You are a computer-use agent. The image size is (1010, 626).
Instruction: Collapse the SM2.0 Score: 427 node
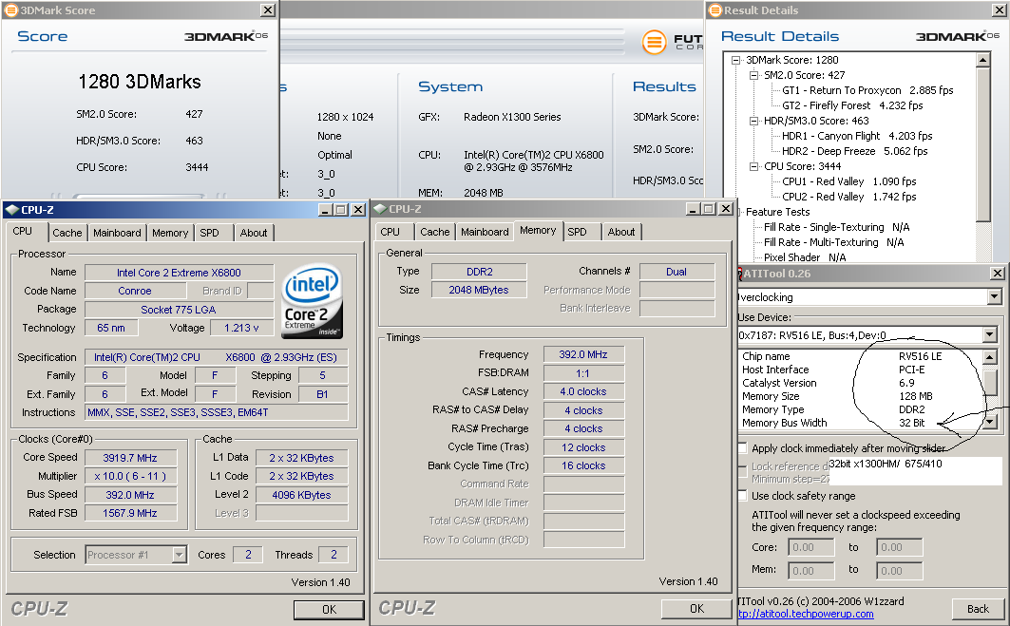pyautogui.click(x=753, y=75)
